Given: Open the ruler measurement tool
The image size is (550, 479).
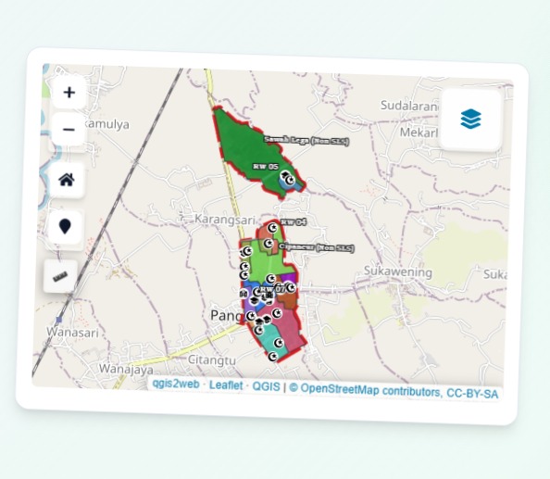Looking at the screenshot, I should (60, 276).
